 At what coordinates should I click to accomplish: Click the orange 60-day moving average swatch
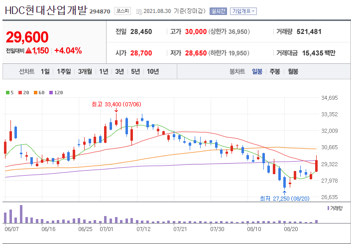(35, 93)
